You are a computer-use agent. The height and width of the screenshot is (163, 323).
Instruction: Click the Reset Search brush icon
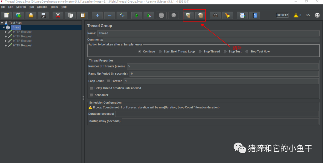click(228, 15)
